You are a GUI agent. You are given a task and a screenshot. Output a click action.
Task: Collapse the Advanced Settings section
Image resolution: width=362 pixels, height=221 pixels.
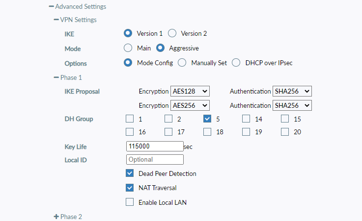click(51, 7)
